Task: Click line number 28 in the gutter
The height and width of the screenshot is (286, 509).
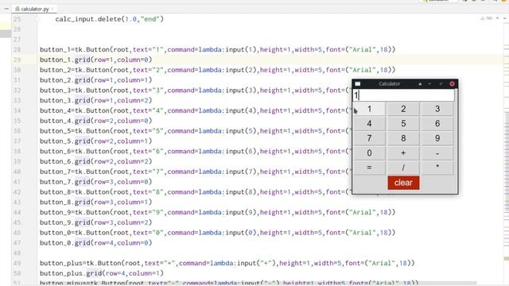Action: (x=17, y=49)
